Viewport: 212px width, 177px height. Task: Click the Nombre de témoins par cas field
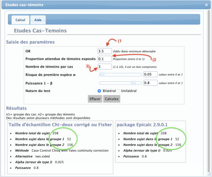(105, 67)
